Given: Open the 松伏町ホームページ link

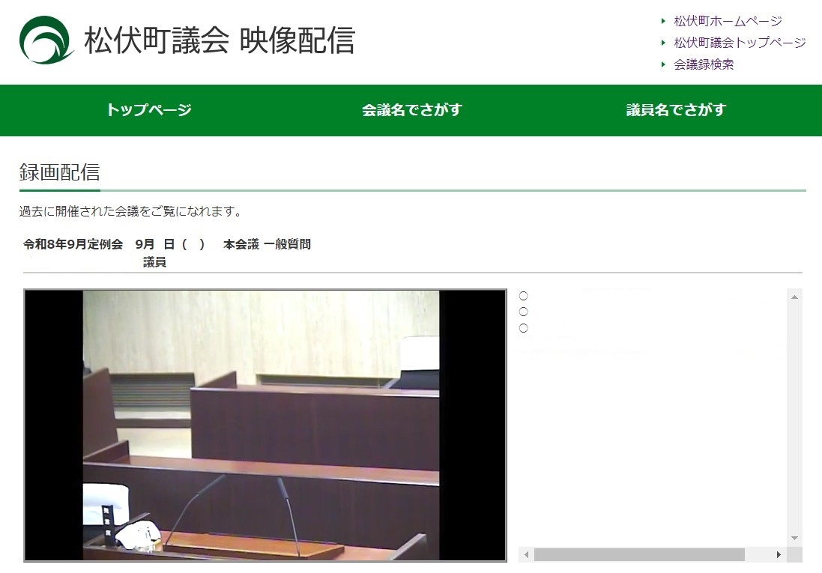Looking at the screenshot, I should tap(728, 21).
